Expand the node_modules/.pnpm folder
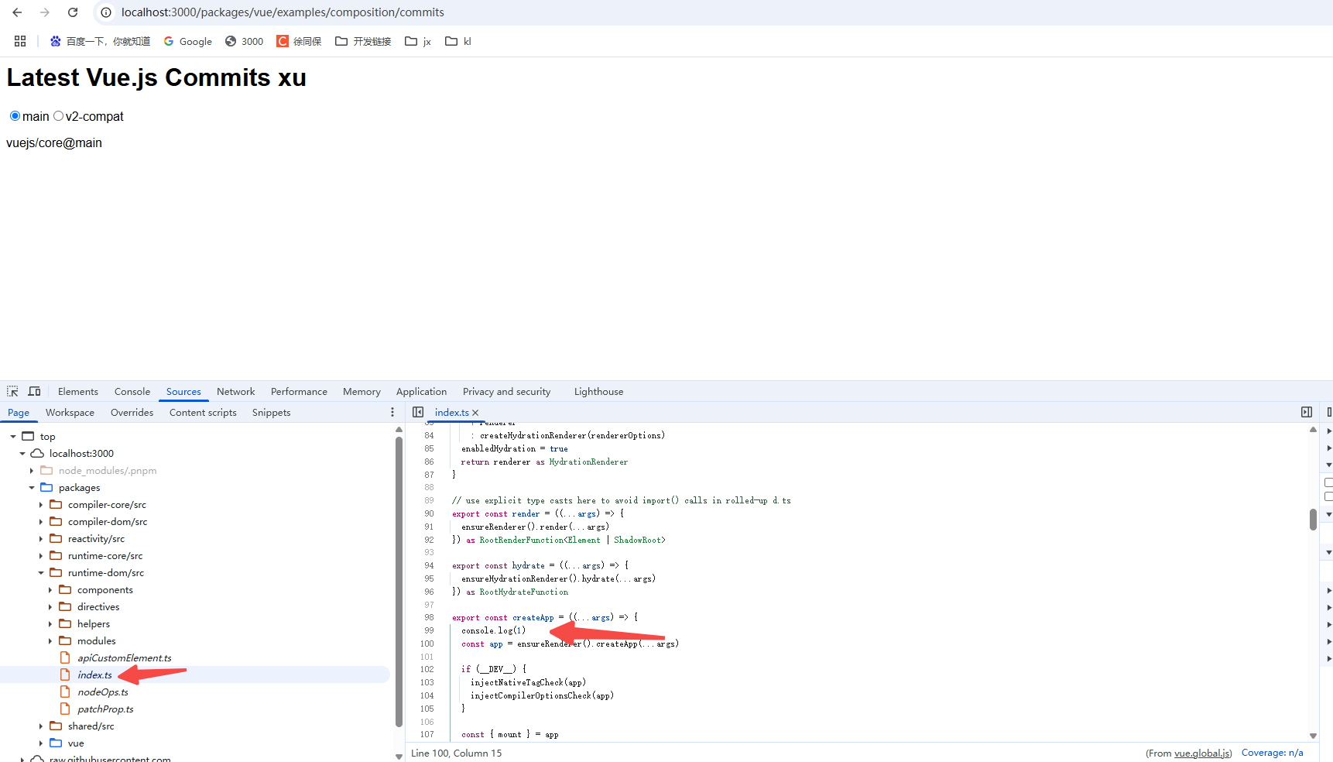This screenshot has height=762, width=1333. [32, 471]
